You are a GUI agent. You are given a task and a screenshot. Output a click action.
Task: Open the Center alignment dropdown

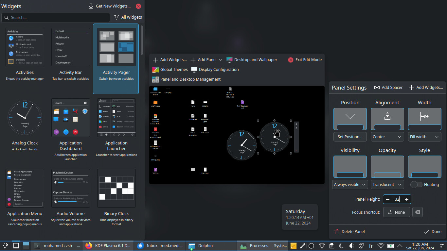pos(387,137)
